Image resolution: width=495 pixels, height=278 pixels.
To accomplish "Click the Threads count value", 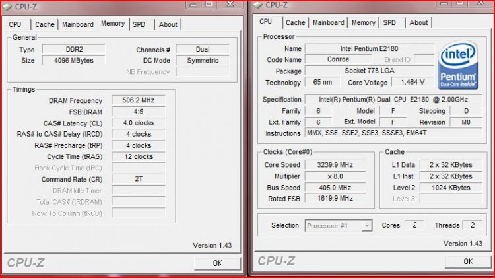I will point(473,225).
